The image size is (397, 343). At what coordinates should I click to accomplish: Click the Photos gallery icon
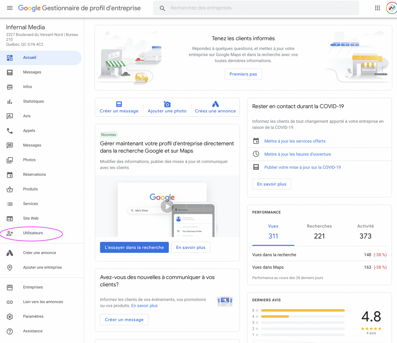click(10, 160)
